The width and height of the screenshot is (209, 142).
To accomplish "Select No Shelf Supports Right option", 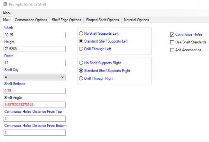I will (81, 63).
